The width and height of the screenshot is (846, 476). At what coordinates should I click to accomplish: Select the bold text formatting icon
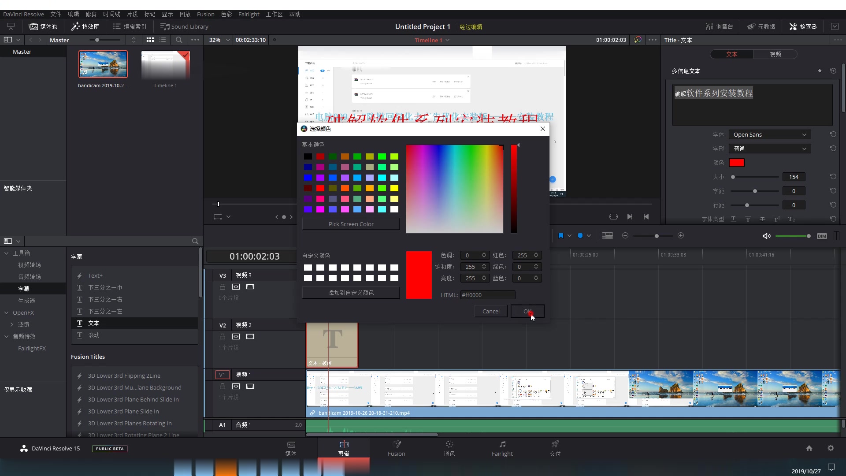[x=733, y=219]
